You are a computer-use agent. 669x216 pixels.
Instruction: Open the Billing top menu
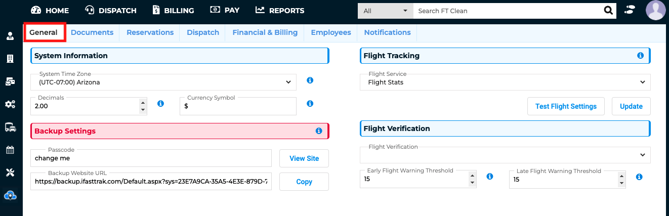pyautogui.click(x=173, y=10)
